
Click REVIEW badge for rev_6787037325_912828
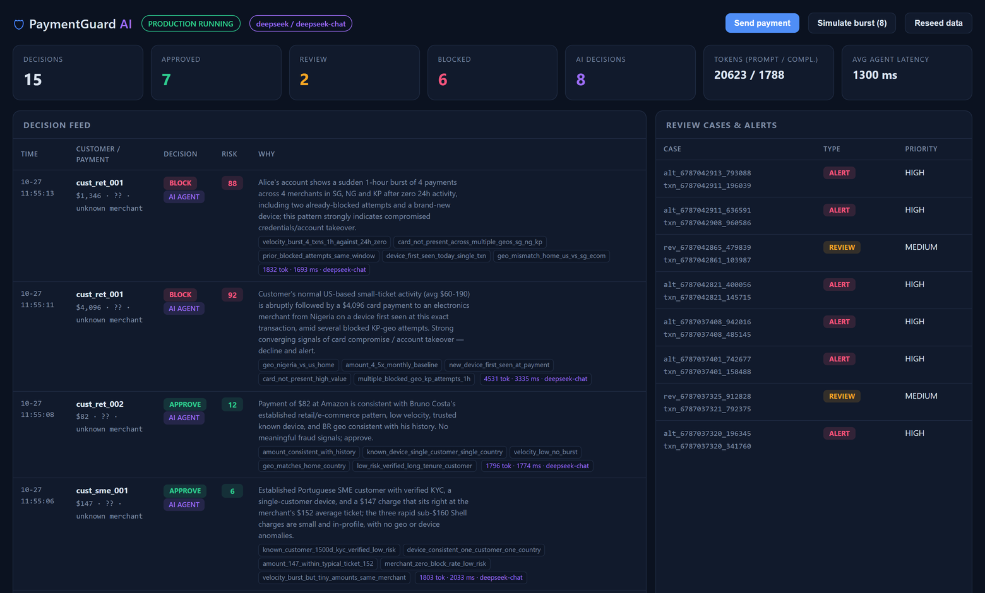(x=842, y=396)
